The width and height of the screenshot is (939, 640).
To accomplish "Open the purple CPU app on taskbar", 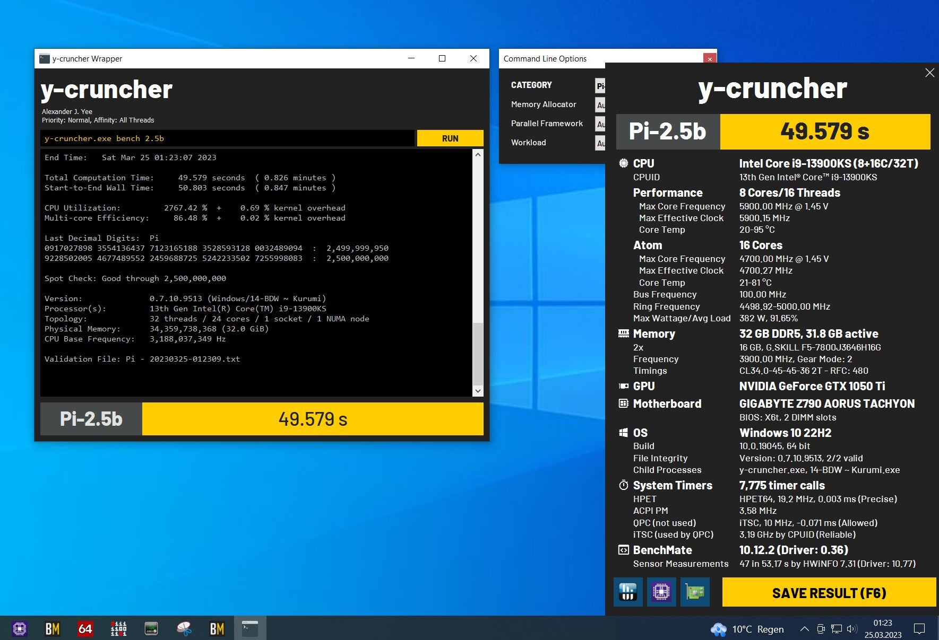I will coord(20,629).
